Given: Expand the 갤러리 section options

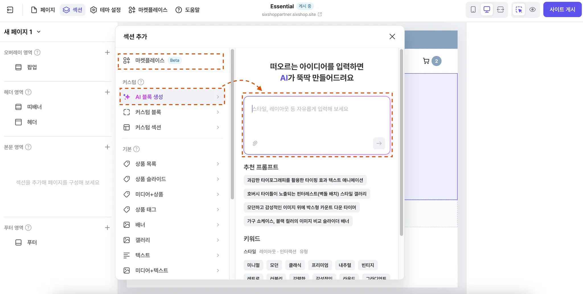Looking at the screenshot, I should tap(143, 240).
